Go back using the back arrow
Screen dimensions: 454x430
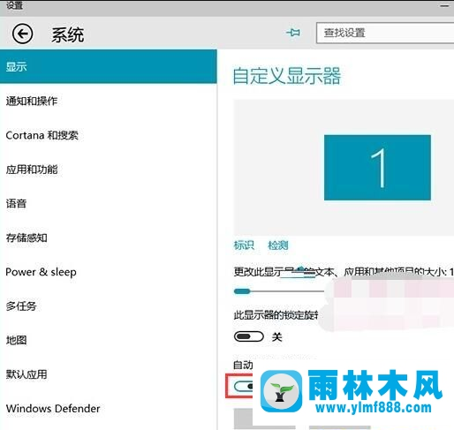(22, 34)
